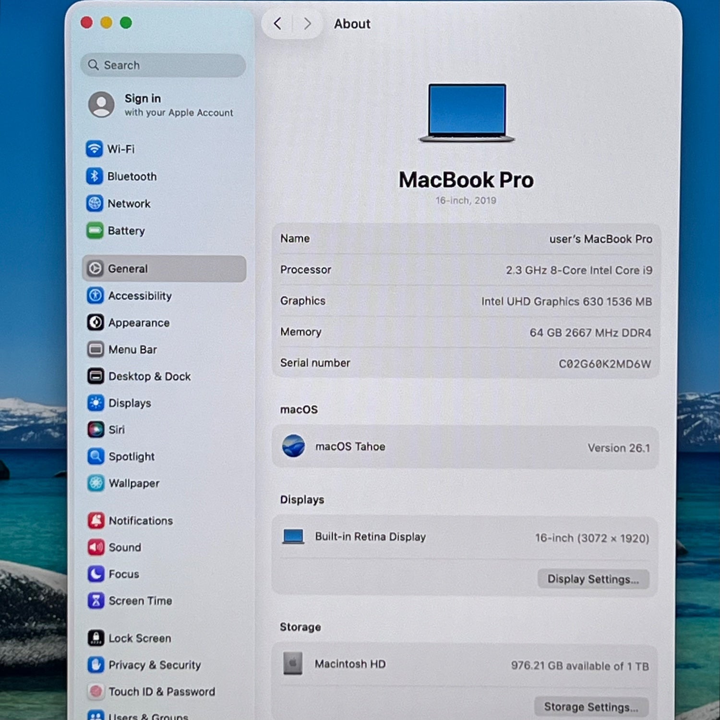Viewport: 720px width, 720px height.
Task: Click the green Battery icon
Action: 95,231
